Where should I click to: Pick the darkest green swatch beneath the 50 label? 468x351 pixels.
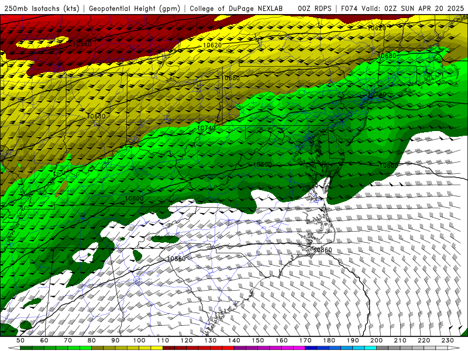26,348
